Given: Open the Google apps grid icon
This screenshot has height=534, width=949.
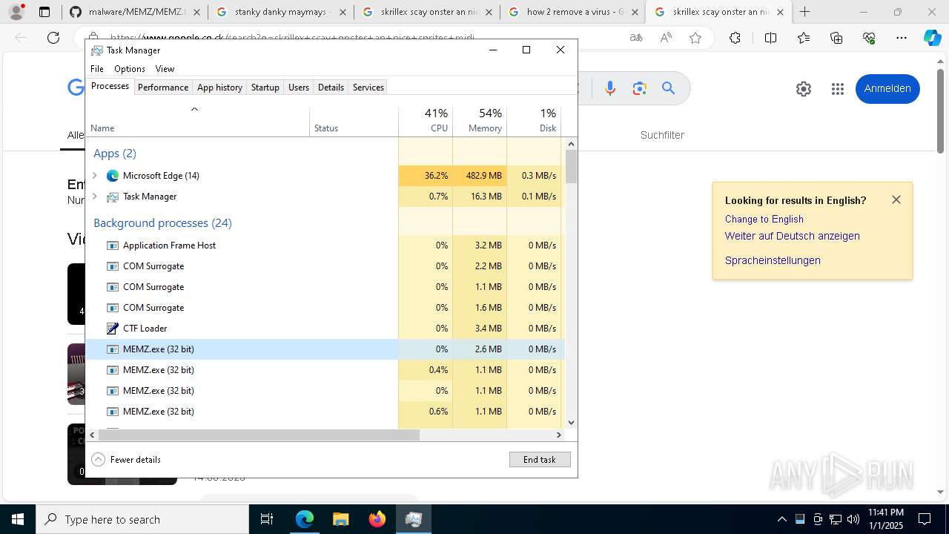Looking at the screenshot, I should tap(838, 89).
